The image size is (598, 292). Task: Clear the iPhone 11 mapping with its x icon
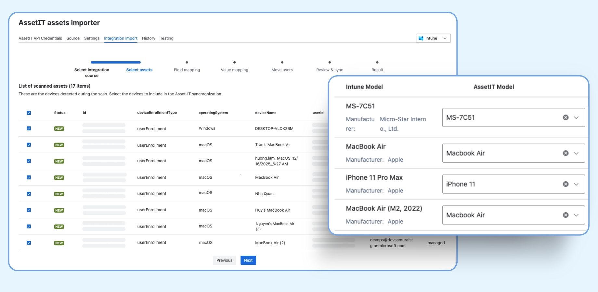point(565,184)
